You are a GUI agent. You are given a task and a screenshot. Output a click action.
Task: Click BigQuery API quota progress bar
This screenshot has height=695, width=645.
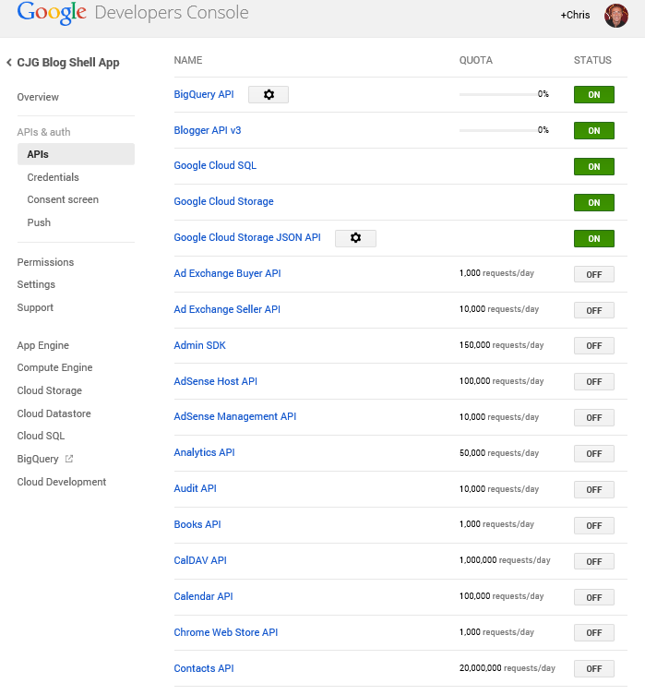click(498, 94)
